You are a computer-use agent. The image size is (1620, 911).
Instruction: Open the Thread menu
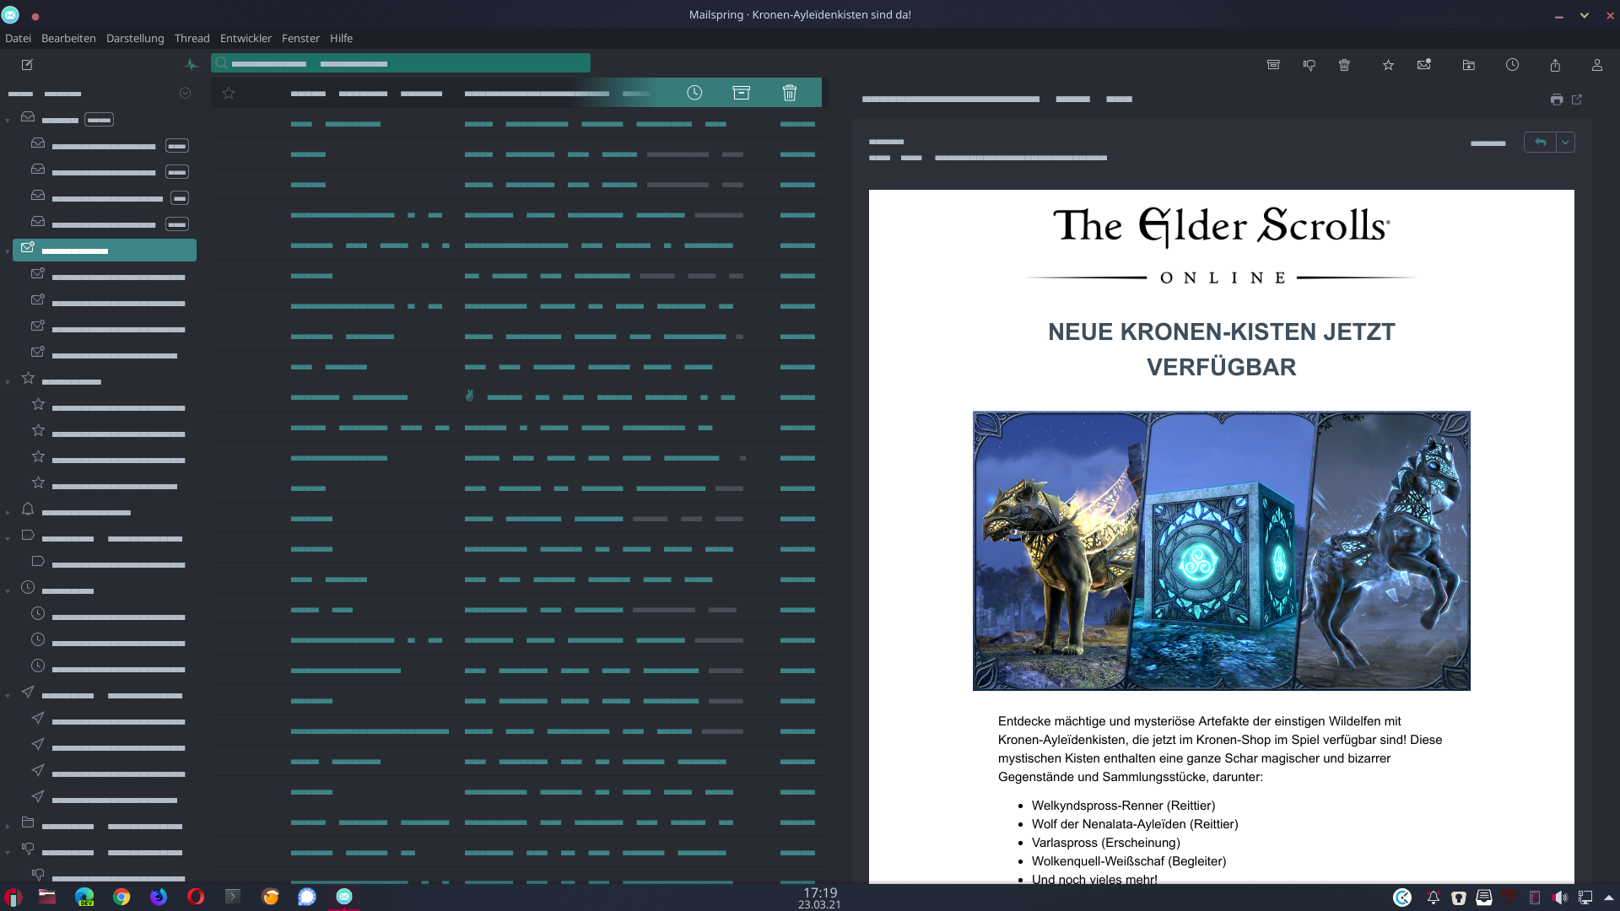[x=192, y=39]
